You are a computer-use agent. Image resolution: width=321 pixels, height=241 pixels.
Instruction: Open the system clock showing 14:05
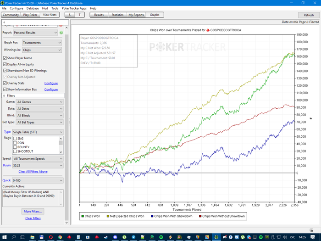tap(302, 237)
